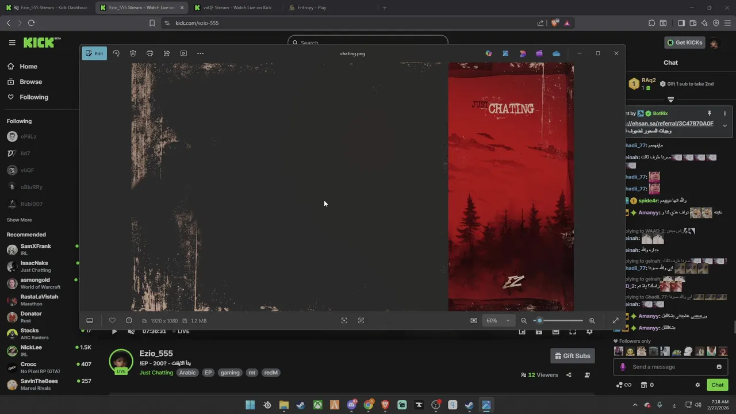Unmute the Kick stream volume
The width and height of the screenshot is (736, 414).
[131, 332]
